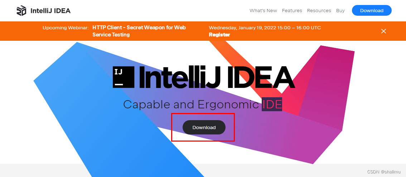This screenshot has width=406, height=177.
Task: Follow the Register link in the banner
Action: coord(219,35)
